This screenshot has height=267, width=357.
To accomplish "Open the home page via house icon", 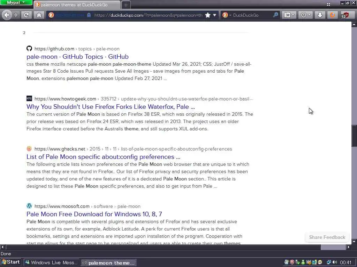I will 39,15.
